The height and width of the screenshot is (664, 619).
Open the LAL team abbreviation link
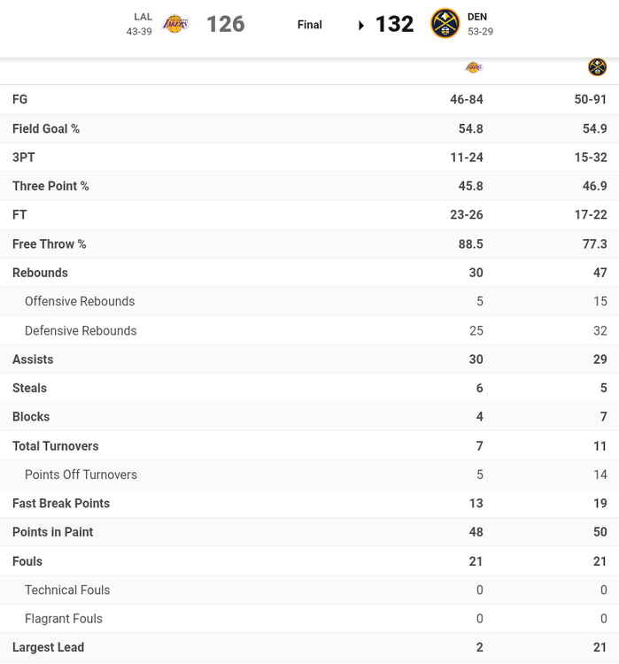(143, 17)
